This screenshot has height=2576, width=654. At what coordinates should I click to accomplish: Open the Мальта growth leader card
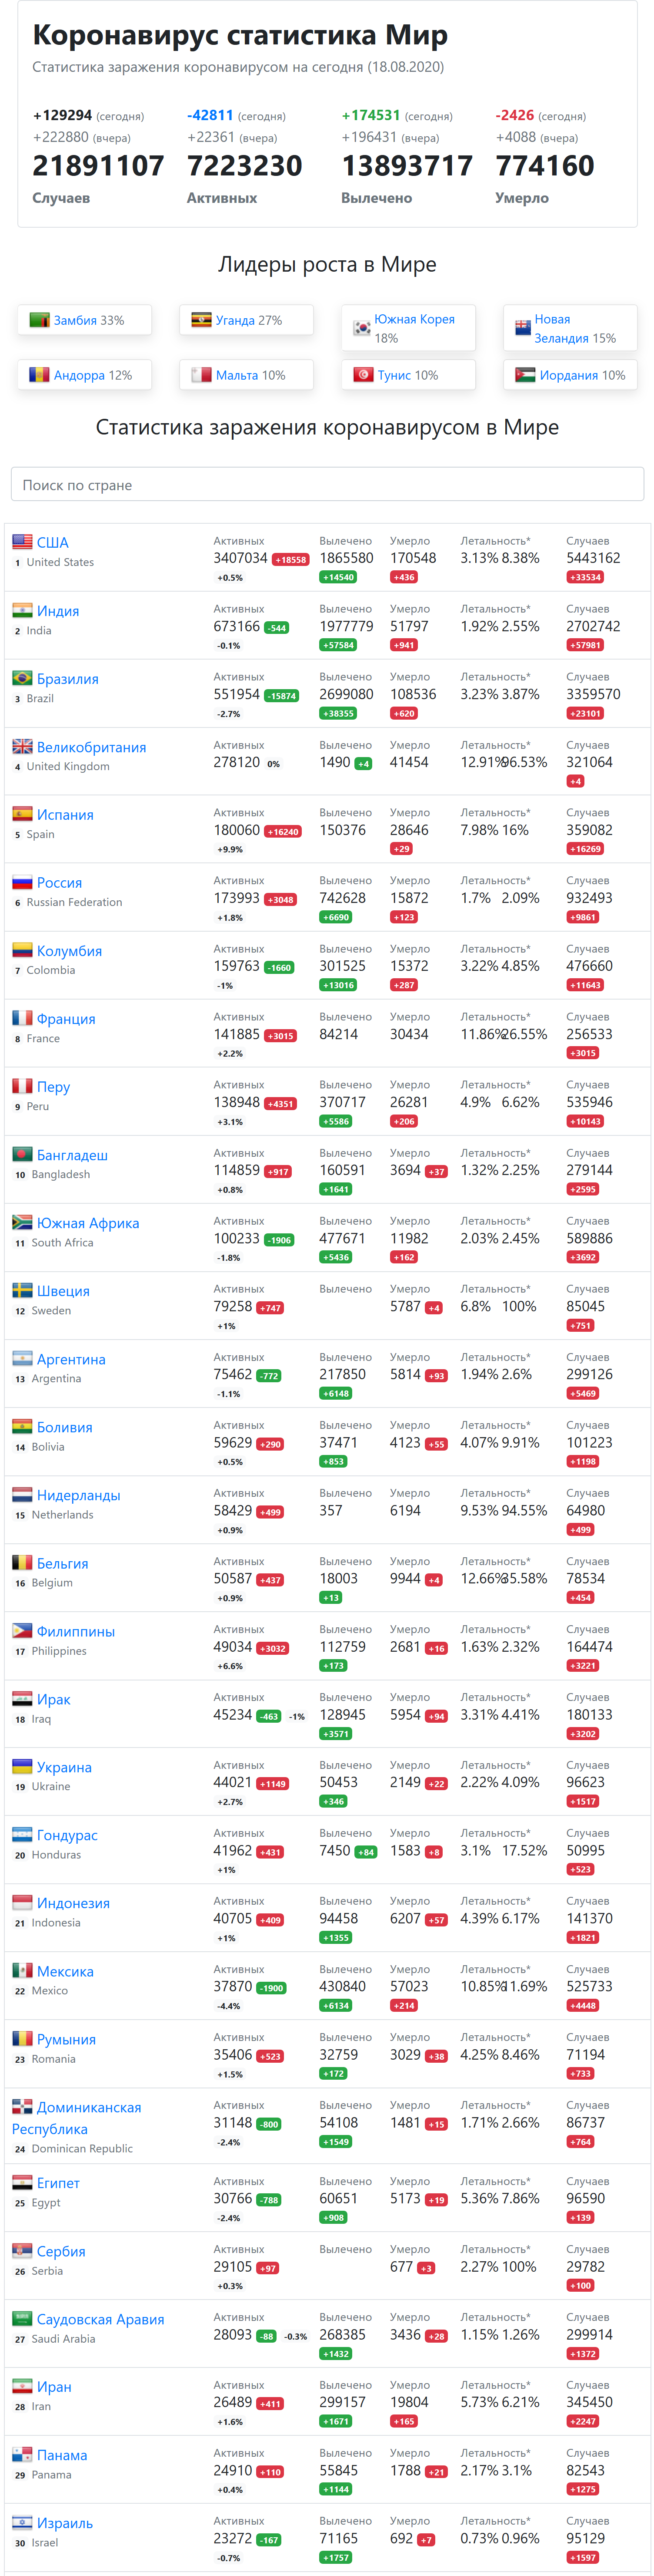(247, 375)
